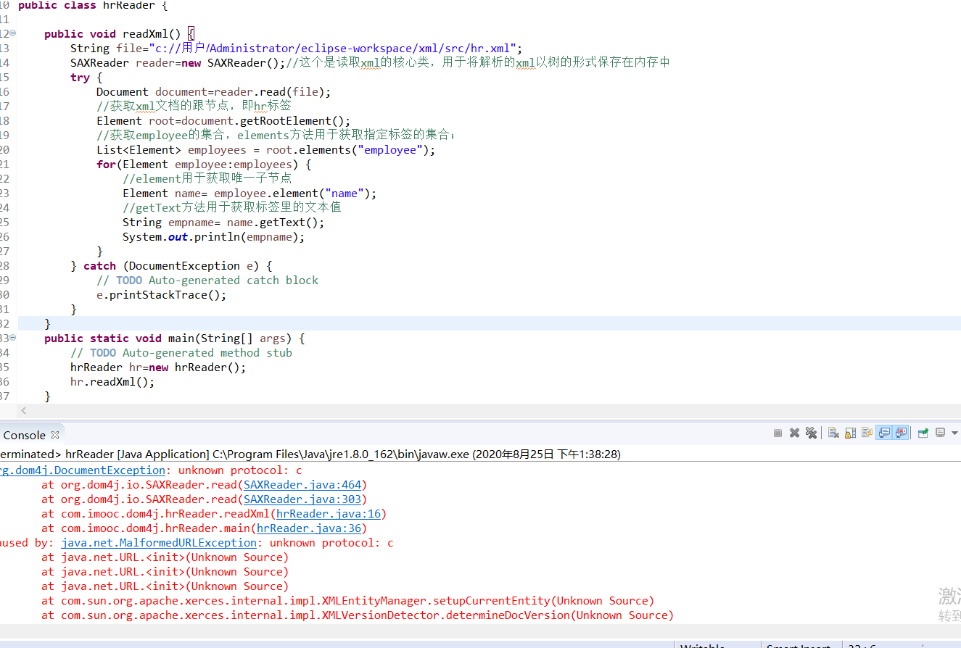Click the Display Selected Console icon
The width and height of the screenshot is (961, 648).
tap(940, 433)
